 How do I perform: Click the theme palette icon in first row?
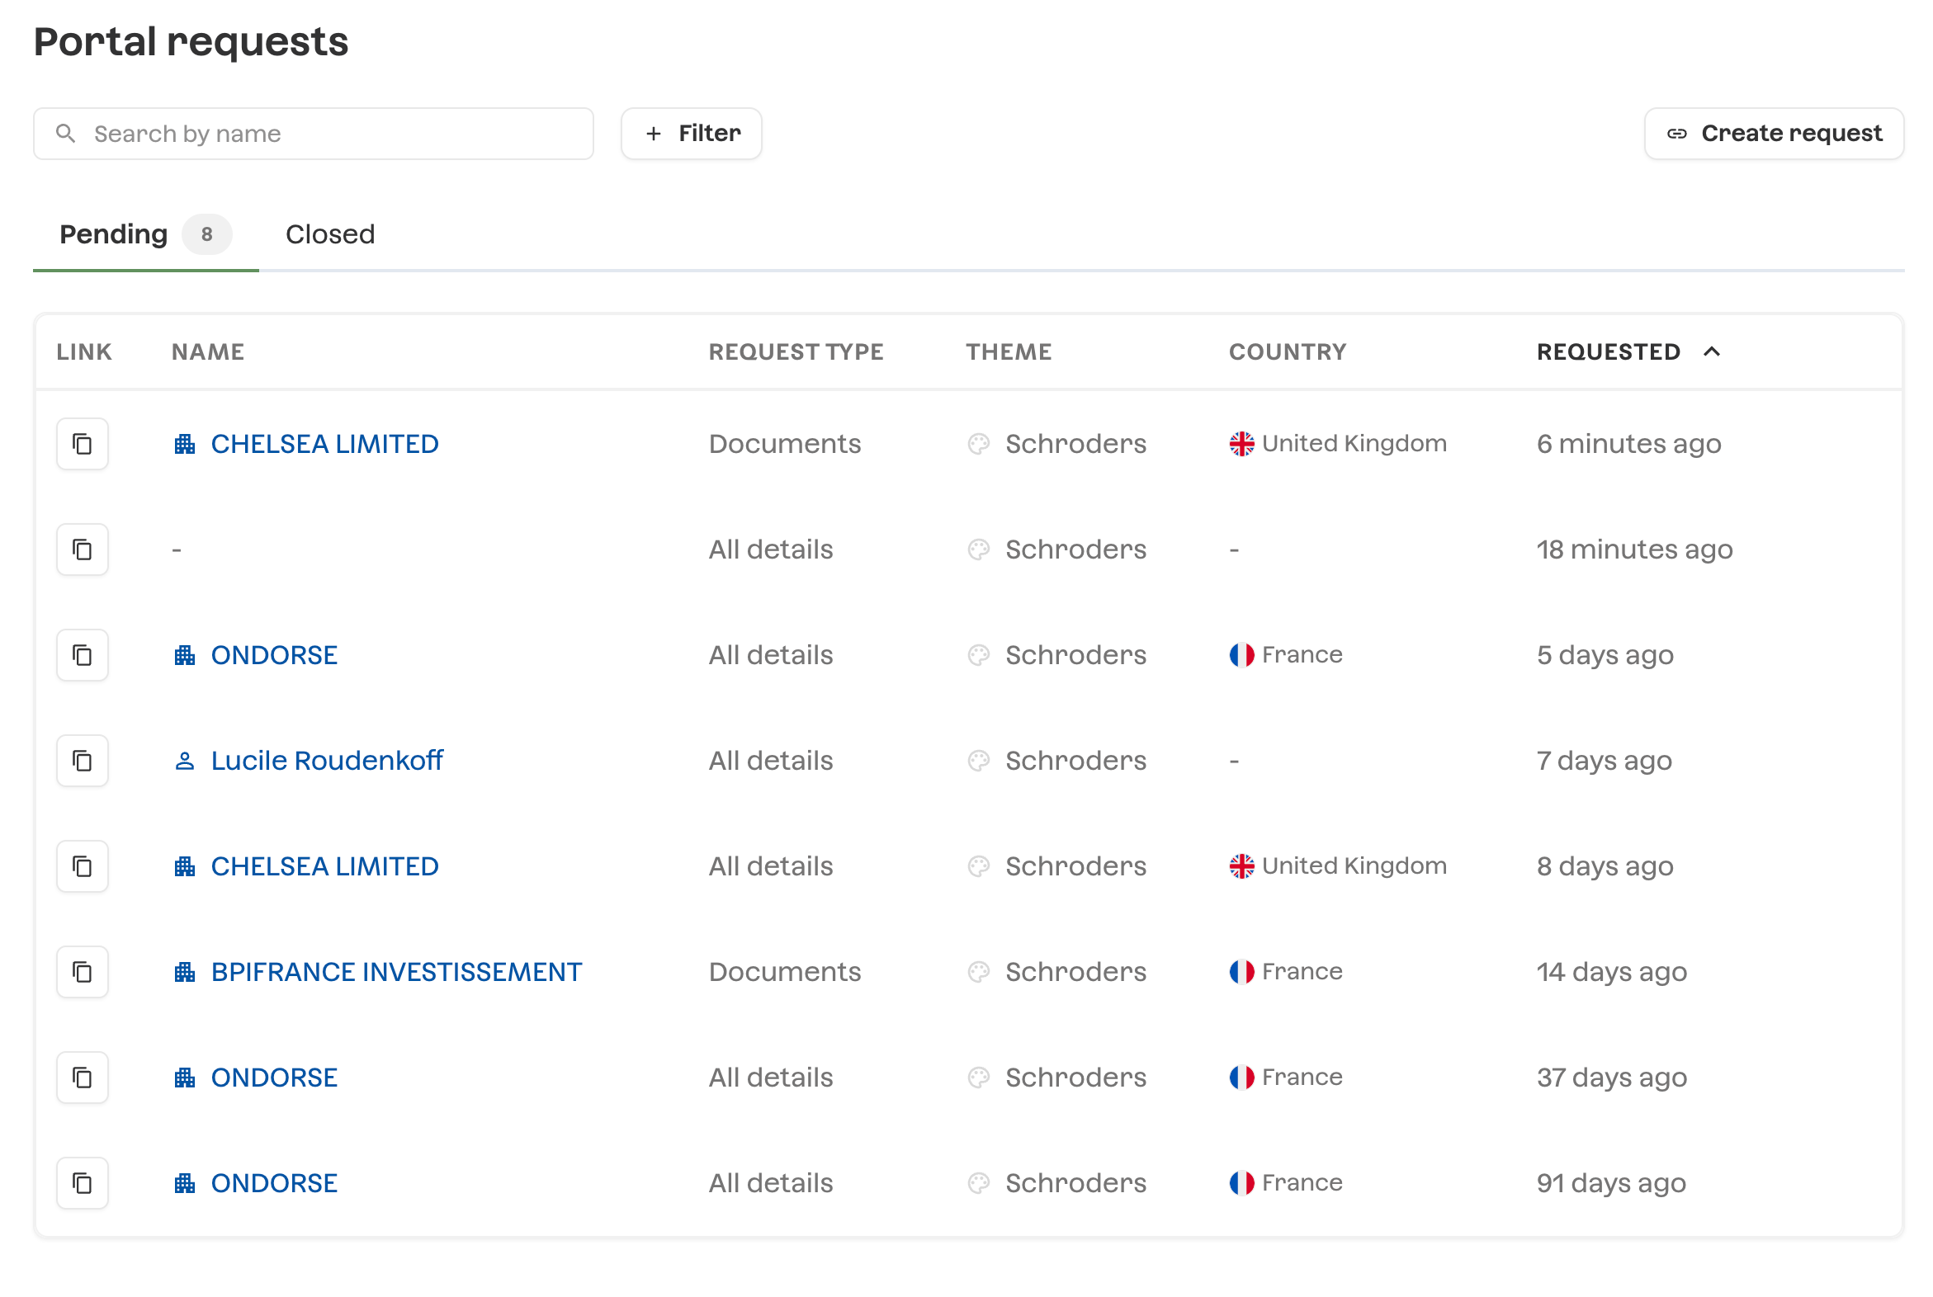(978, 444)
